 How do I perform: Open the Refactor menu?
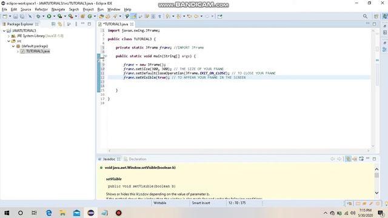click(41, 10)
